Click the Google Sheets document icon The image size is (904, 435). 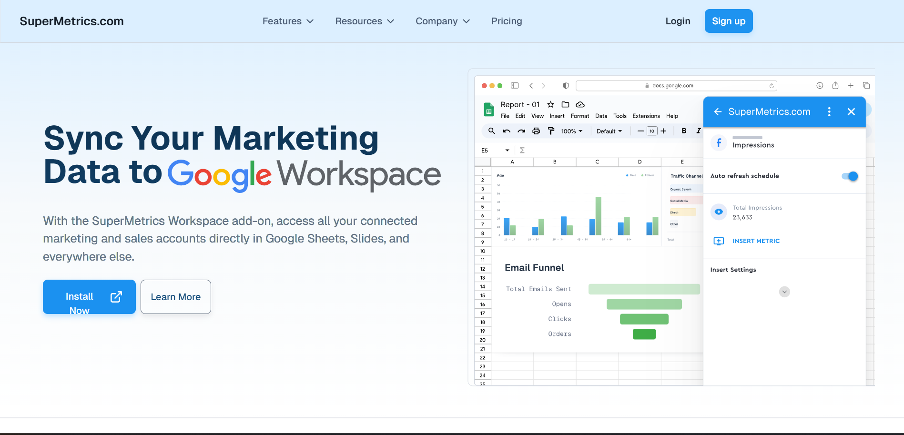pos(489,110)
